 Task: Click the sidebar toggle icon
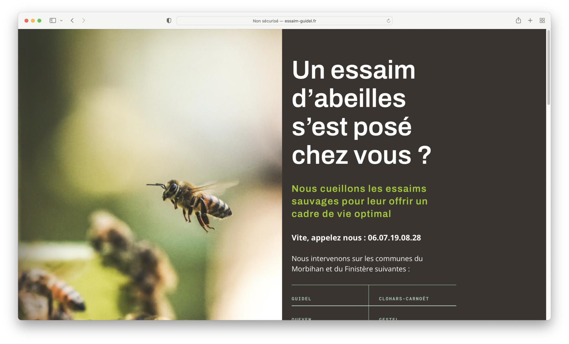point(53,20)
